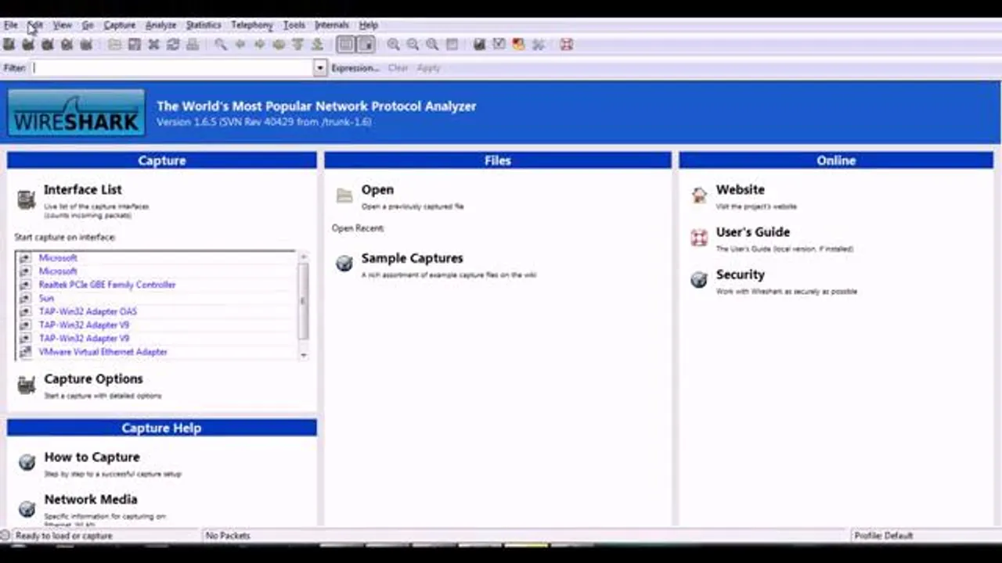1002x563 pixels.
Task: Open the User's Guide
Action: 752,231
